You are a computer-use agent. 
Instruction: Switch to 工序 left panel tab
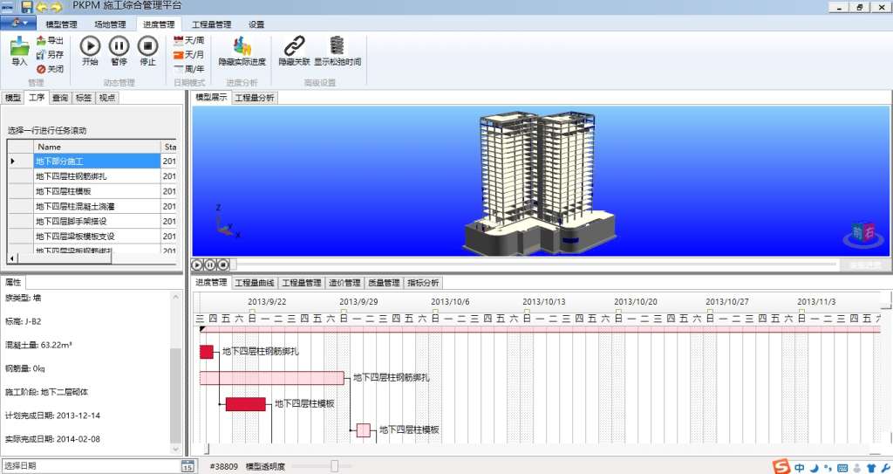(x=37, y=98)
